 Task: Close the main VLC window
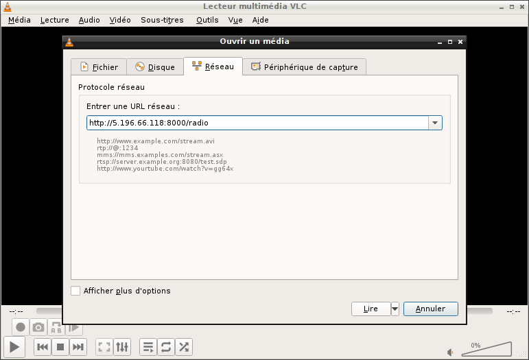click(x=522, y=7)
